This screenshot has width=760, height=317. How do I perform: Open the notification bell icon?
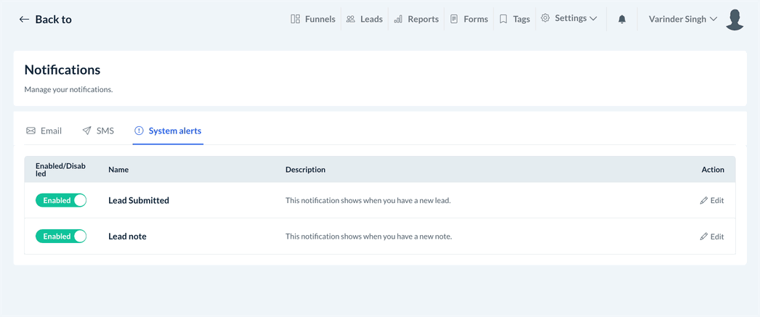[622, 20]
